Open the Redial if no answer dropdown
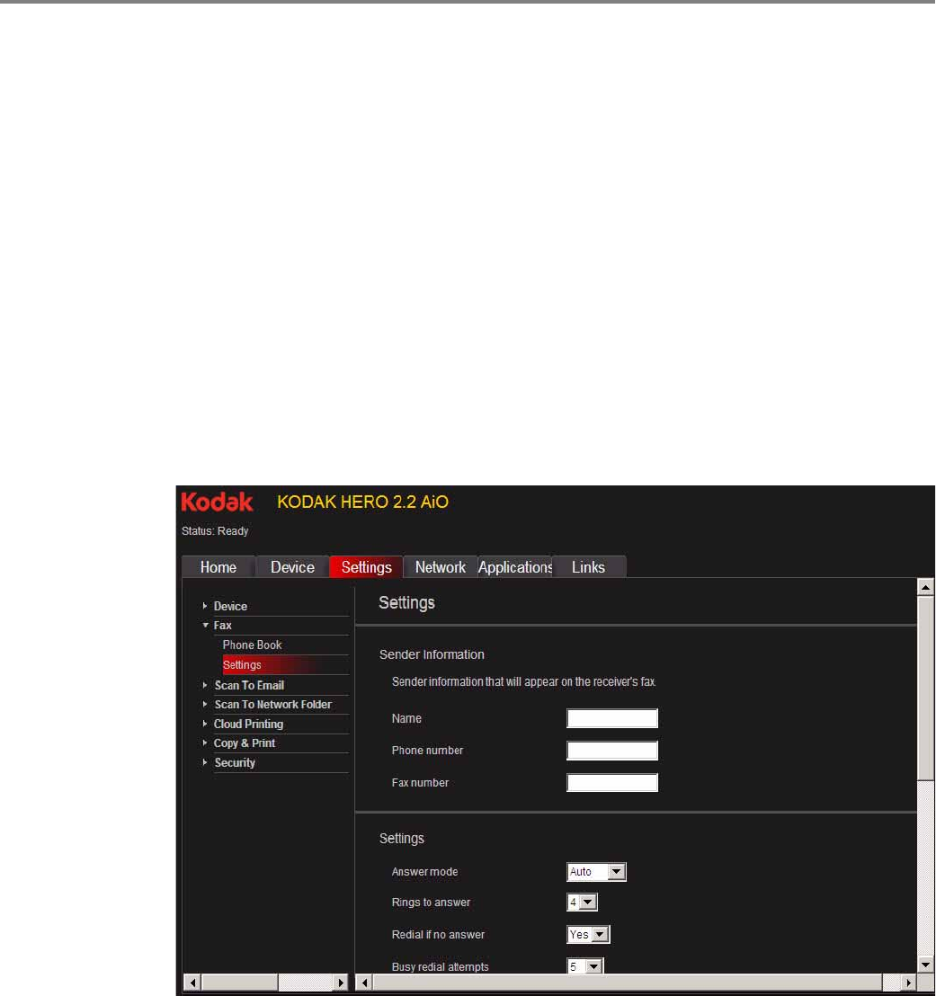 pyautogui.click(x=588, y=934)
